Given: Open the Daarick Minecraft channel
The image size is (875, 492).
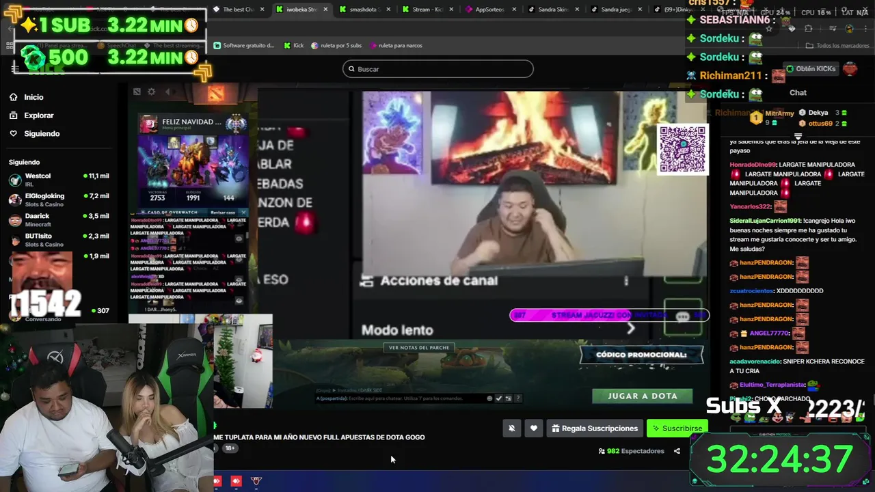Looking at the screenshot, I should tap(59, 219).
